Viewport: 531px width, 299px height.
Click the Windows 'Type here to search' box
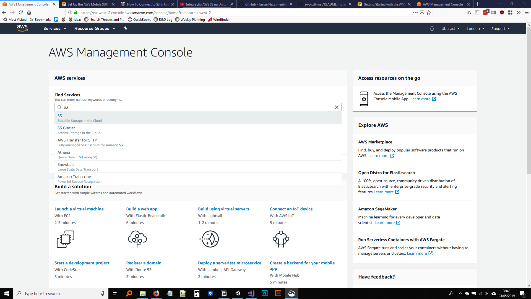pyautogui.click(x=61, y=293)
